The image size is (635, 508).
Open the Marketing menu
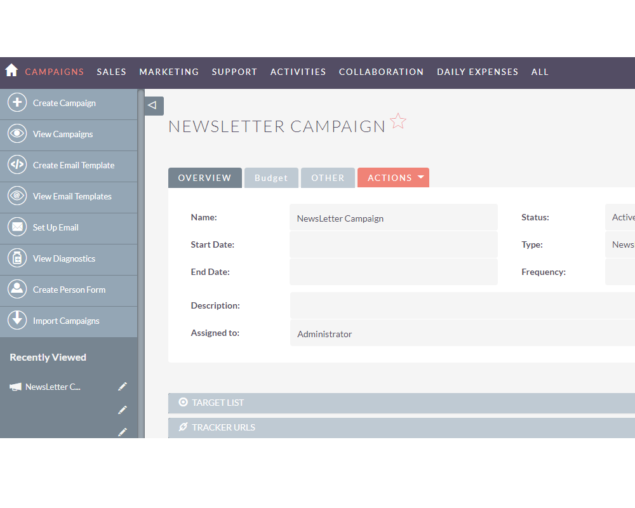point(169,72)
